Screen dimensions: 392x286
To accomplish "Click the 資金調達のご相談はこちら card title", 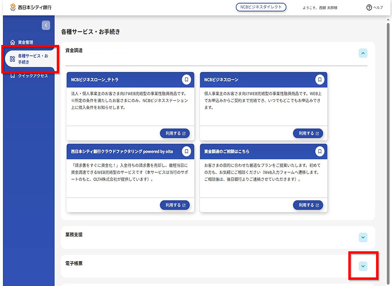I will (x=227, y=152).
